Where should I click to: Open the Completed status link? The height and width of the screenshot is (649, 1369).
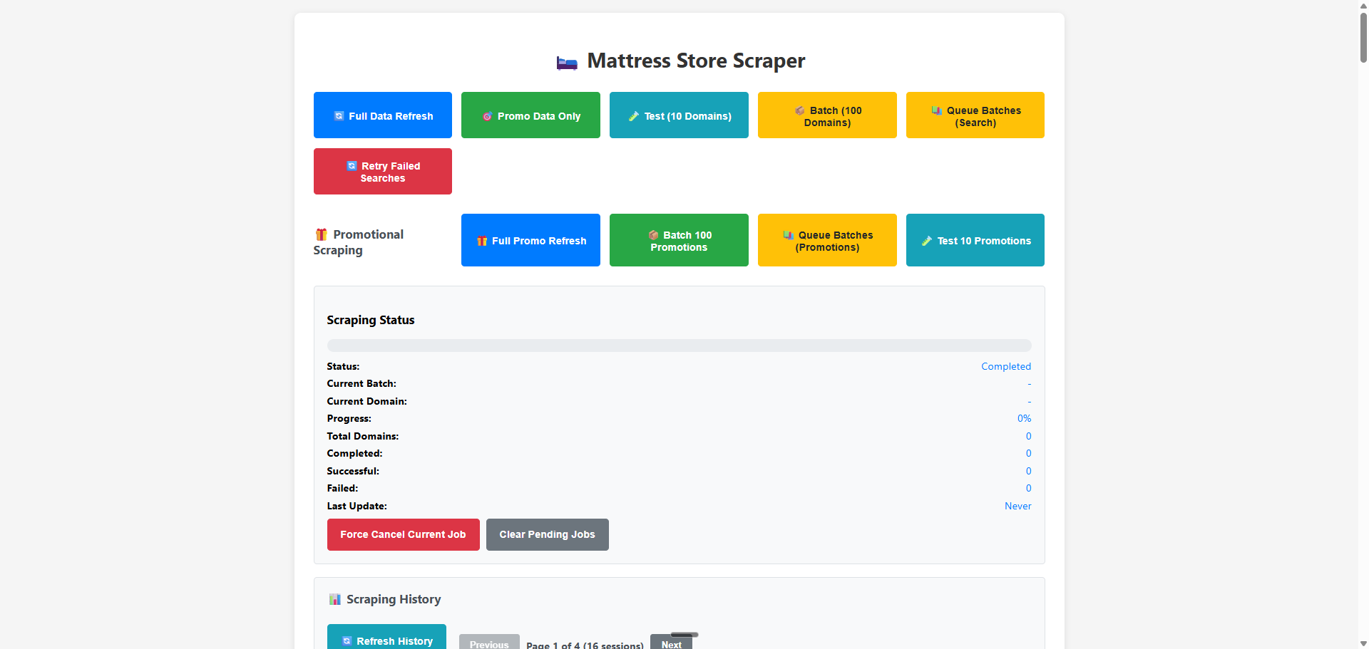pos(1005,366)
